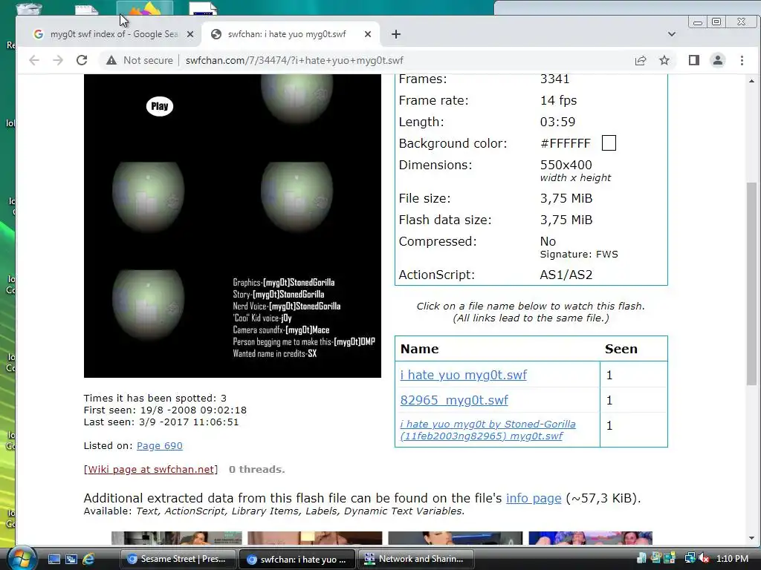
Task: Click the Google favicon on first tab
Action: point(39,34)
